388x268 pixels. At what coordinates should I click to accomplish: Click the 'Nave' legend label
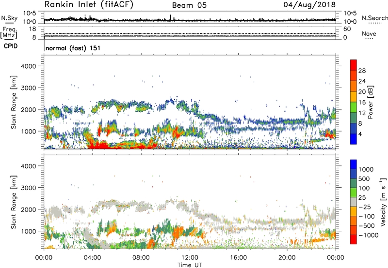pyautogui.click(x=369, y=34)
